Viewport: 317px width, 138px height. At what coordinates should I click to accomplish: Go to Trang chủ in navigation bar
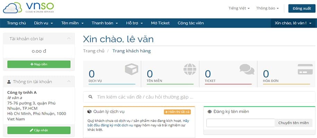16,23
